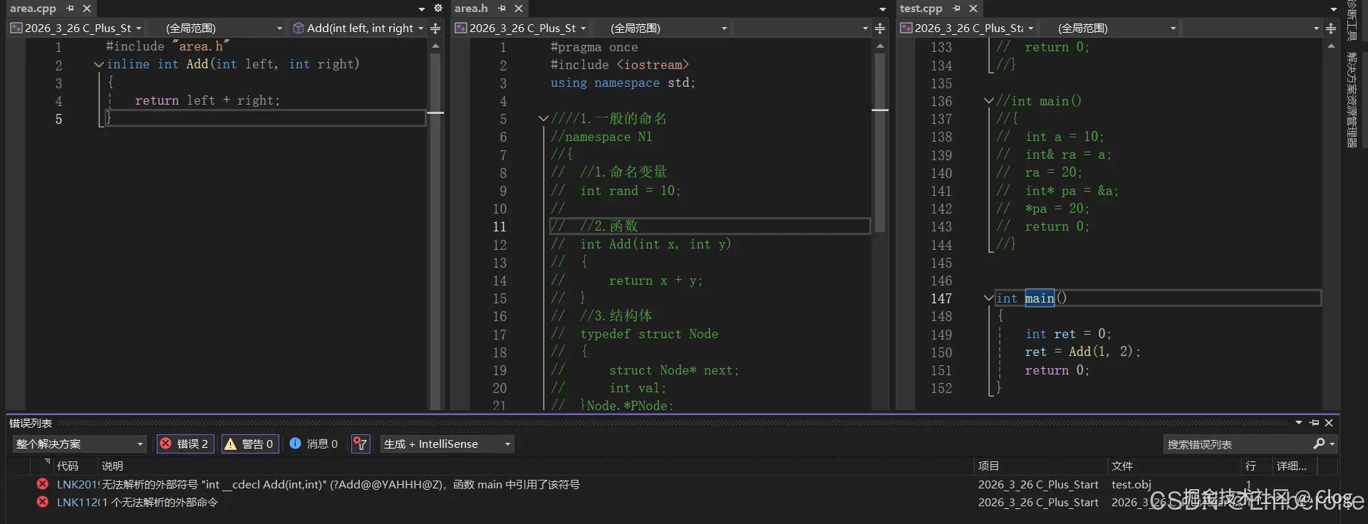The height and width of the screenshot is (524, 1368).
Task: Select the LNK2019 unresolved external symbol row
Action: [x=672, y=484]
